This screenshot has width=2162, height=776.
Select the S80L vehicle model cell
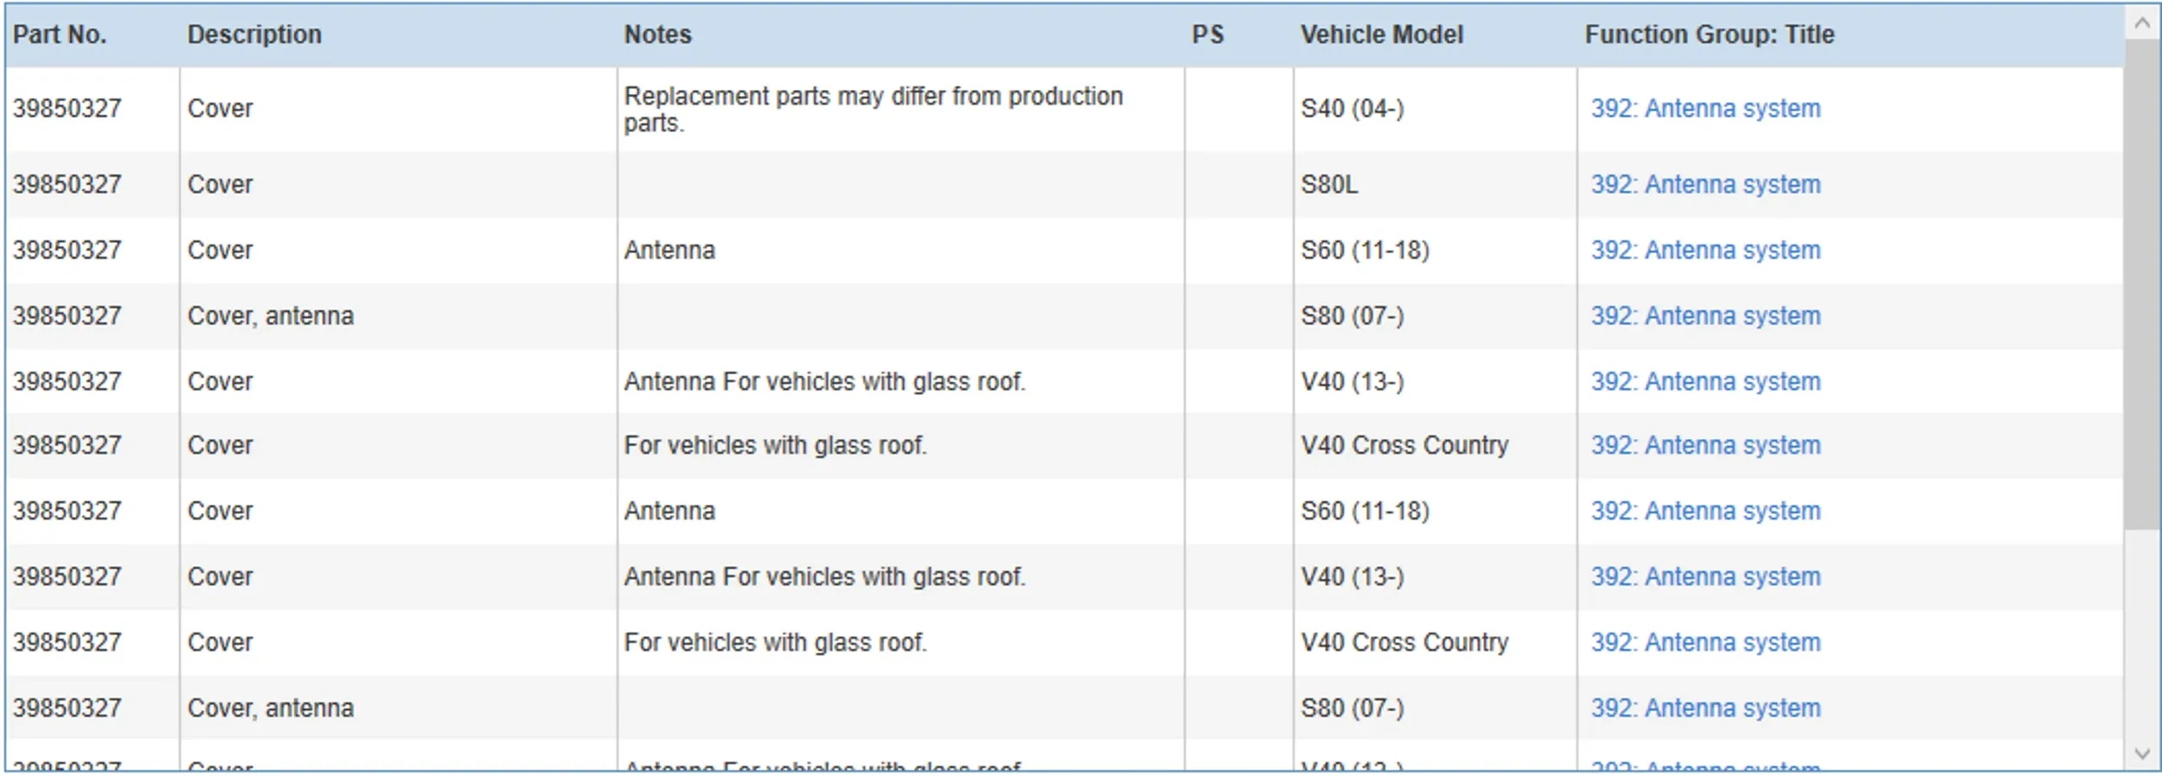pos(1329,185)
